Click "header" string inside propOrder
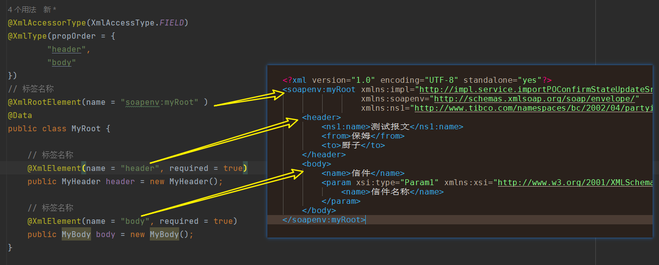Image resolution: width=659 pixels, height=265 pixels. click(x=67, y=49)
